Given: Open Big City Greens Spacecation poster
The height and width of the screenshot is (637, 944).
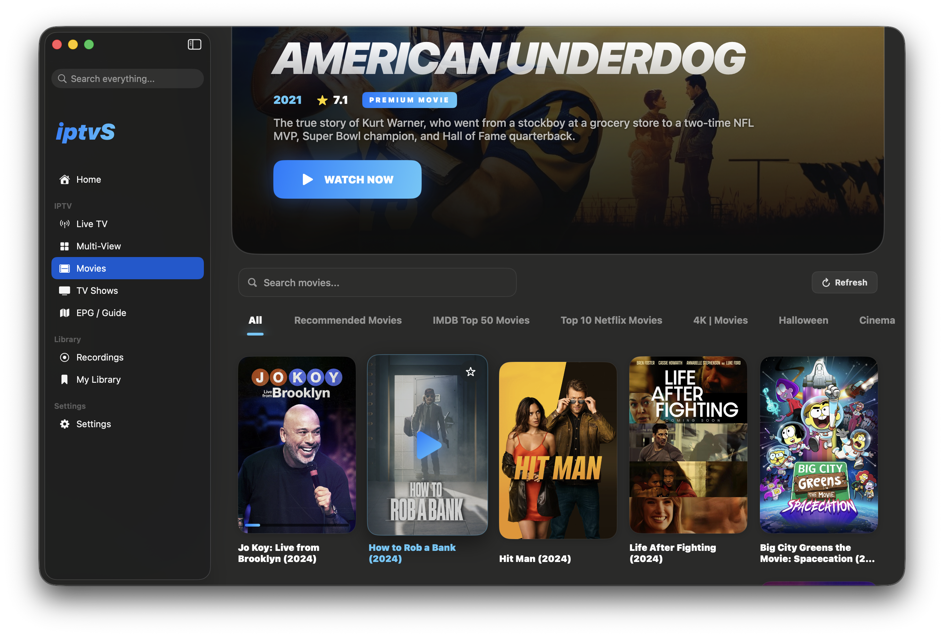Looking at the screenshot, I should click(x=819, y=445).
